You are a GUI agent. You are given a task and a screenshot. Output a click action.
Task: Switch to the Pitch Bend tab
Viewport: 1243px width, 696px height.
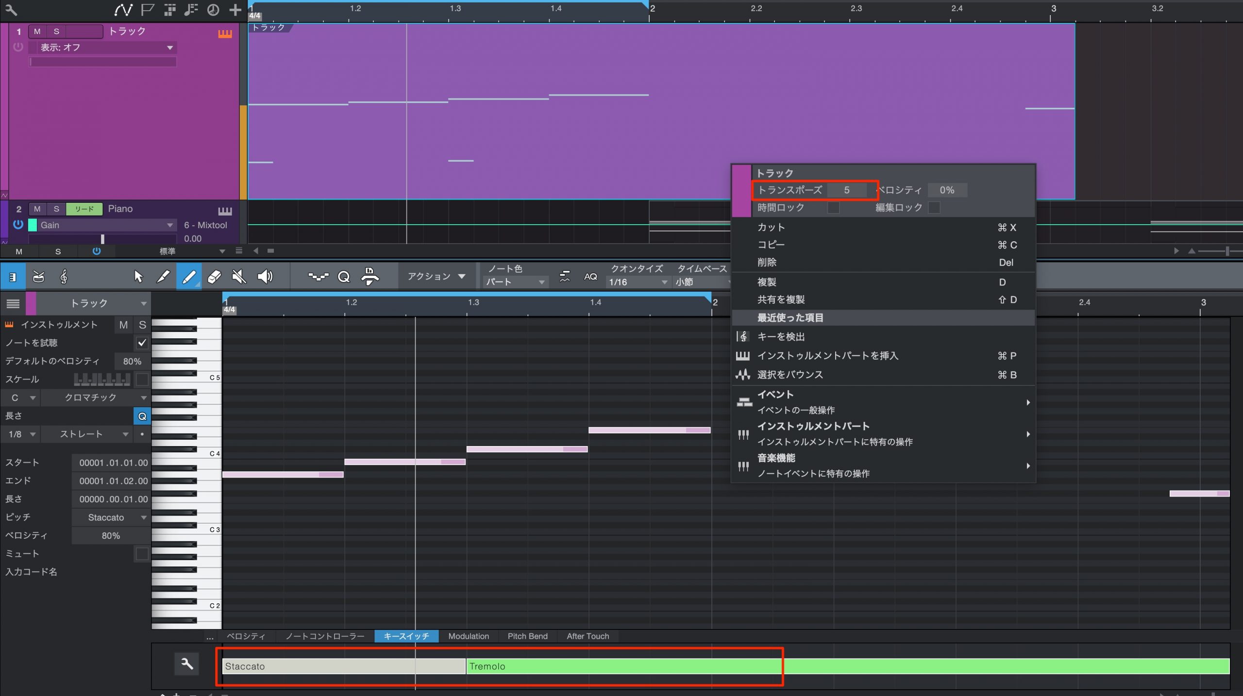tap(527, 636)
